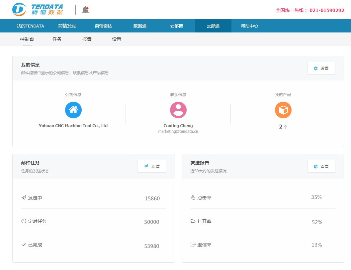
Task: Click the hand pointer icon beside 点击率
Action: tap(193, 198)
